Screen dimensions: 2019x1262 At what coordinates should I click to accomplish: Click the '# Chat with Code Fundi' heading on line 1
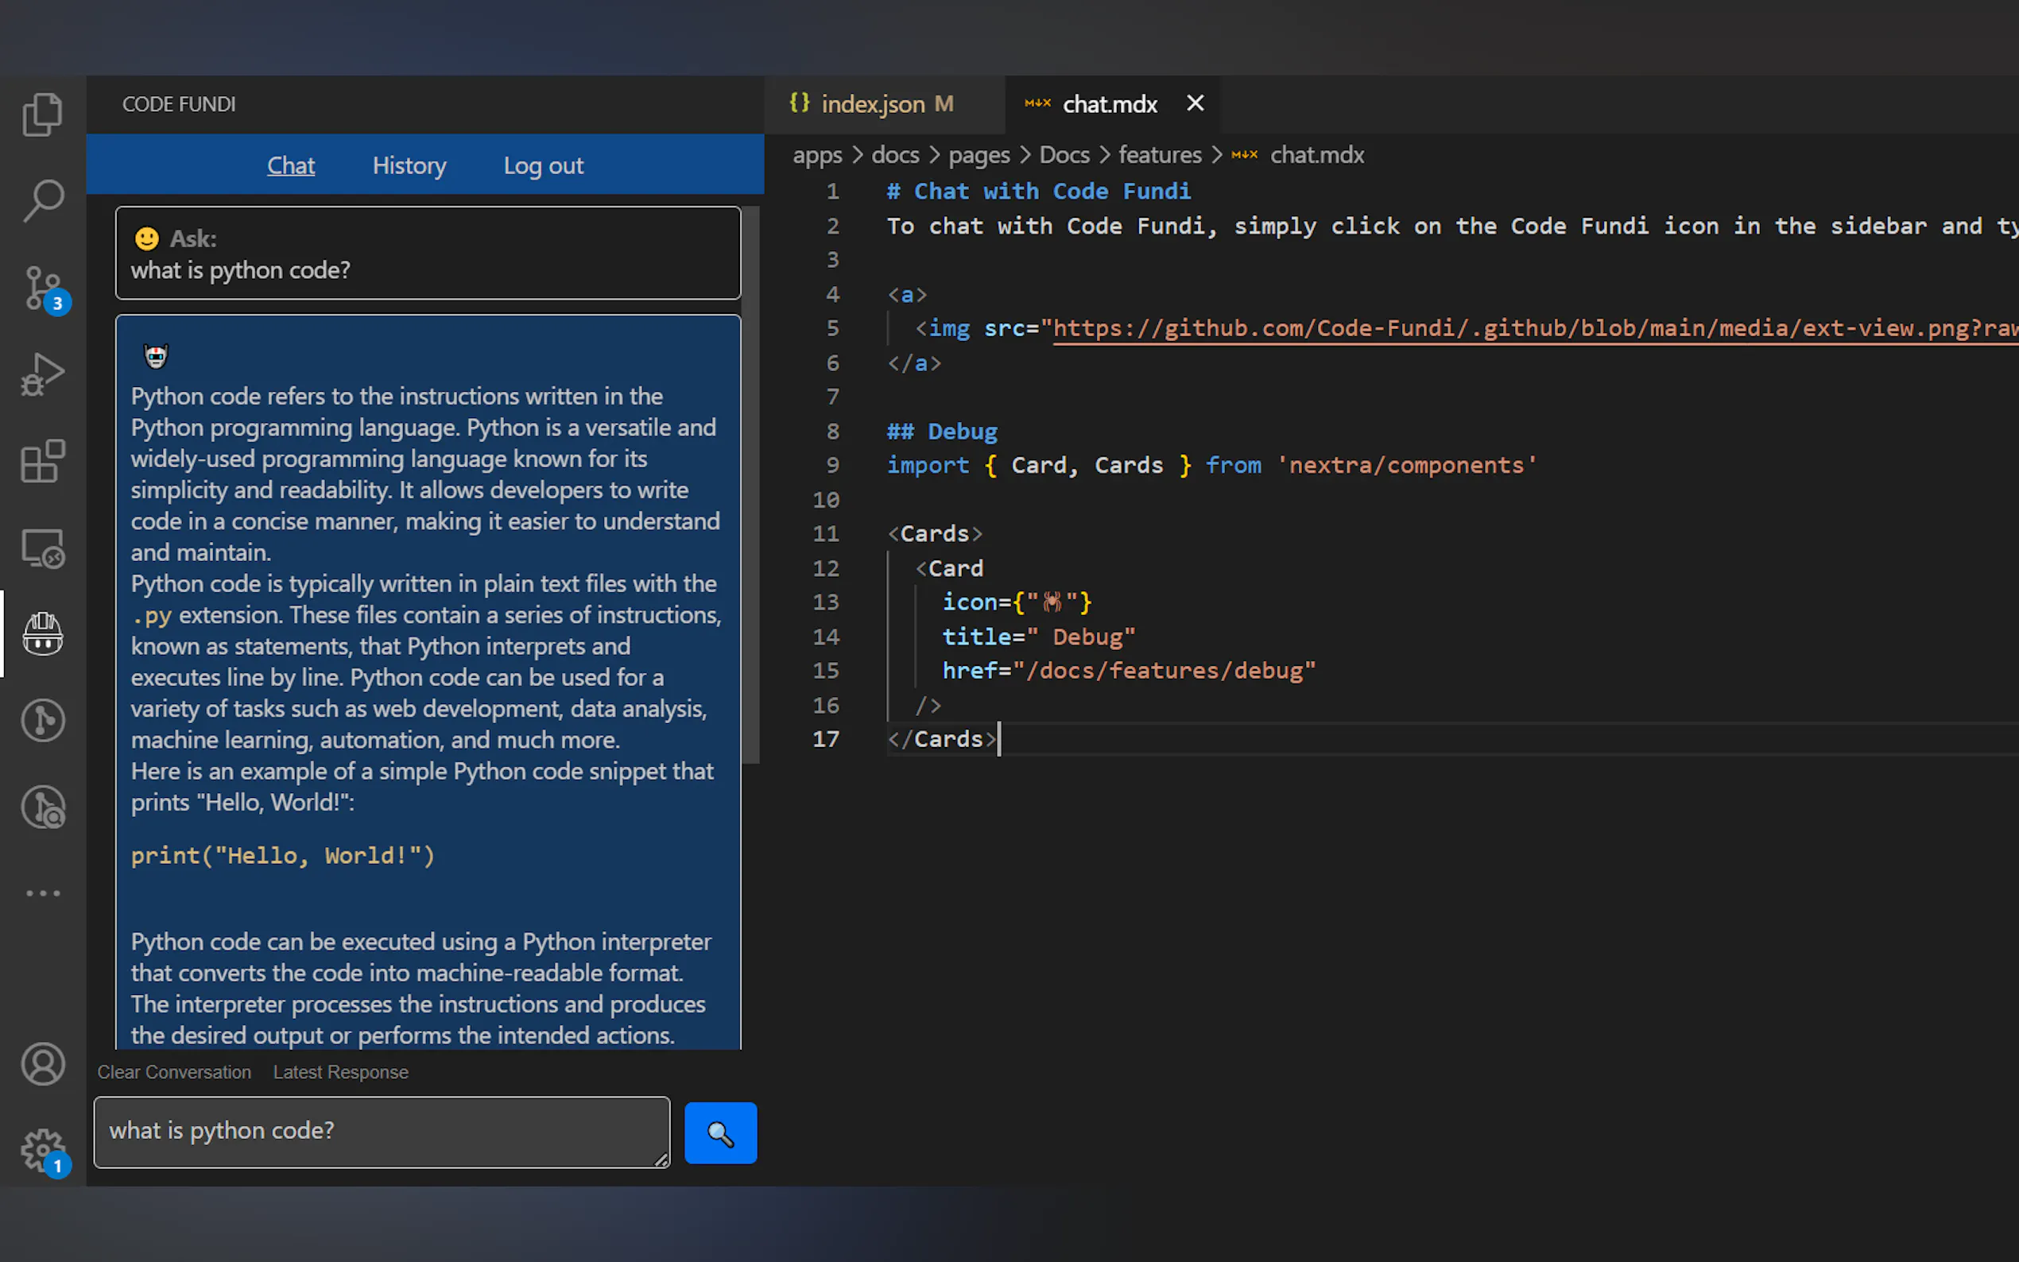pos(1038,192)
